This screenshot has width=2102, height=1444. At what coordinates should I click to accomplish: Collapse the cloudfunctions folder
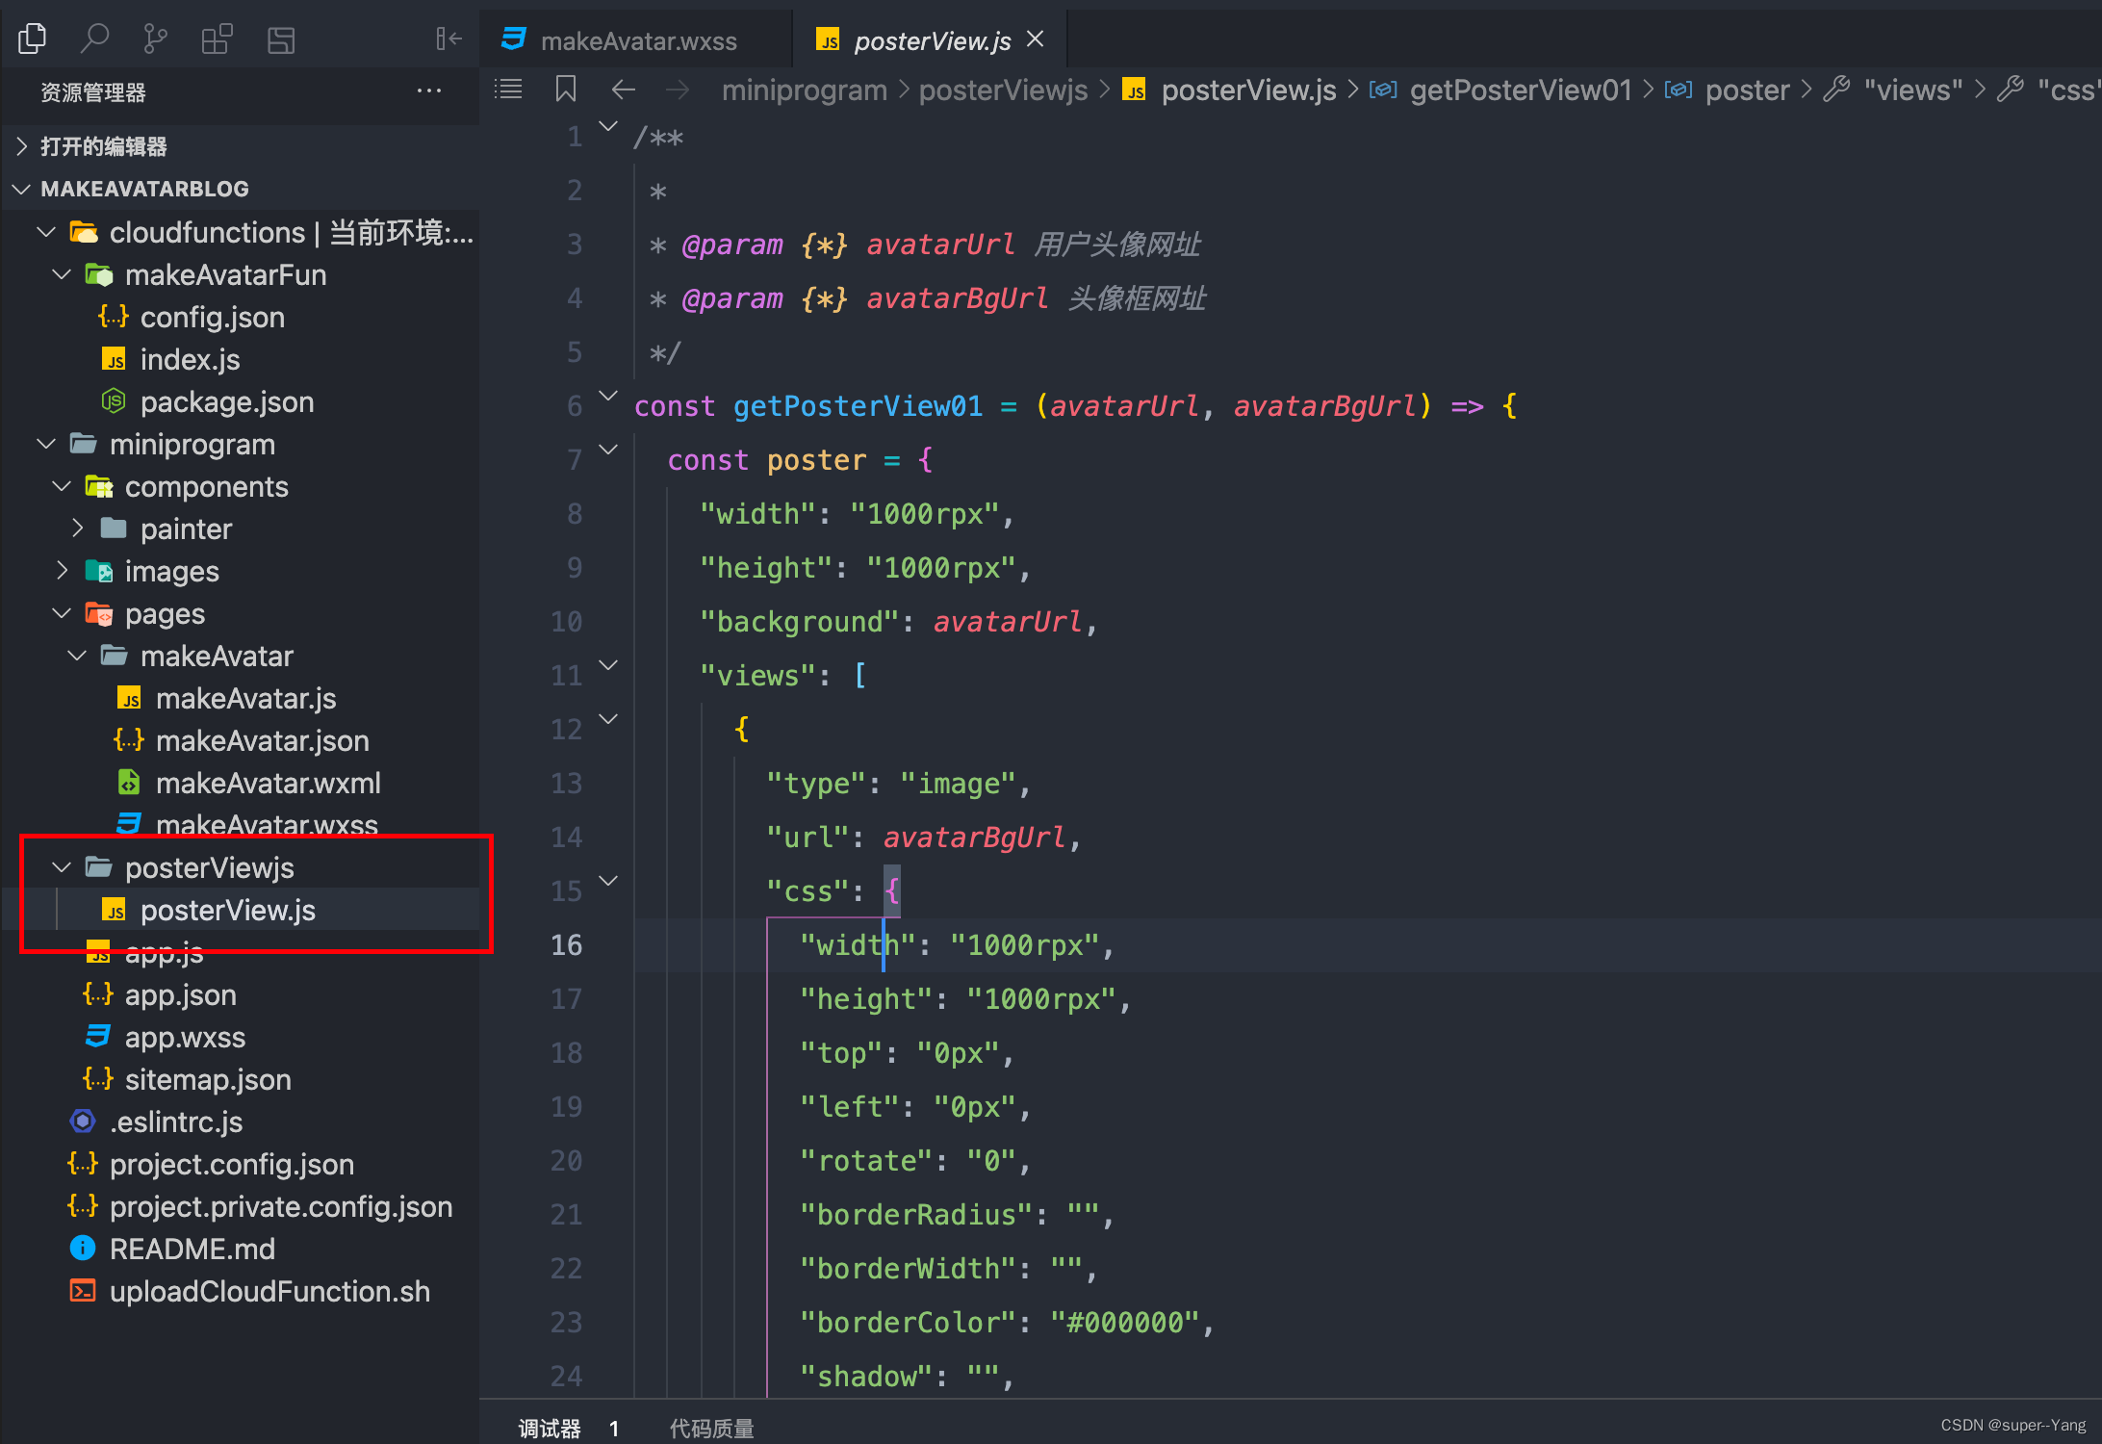(x=46, y=232)
